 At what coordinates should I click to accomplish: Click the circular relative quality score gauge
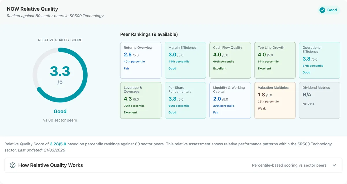pyautogui.click(x=60, y=75)
